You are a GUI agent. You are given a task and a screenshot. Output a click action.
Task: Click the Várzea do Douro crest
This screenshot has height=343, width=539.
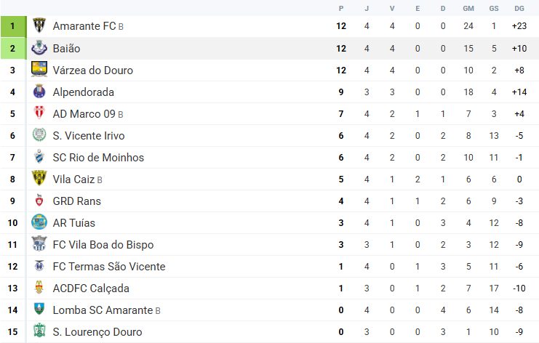(x=39, y=70)
